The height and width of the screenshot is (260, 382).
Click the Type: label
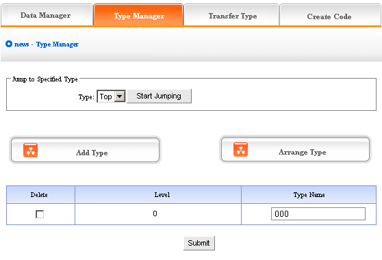(x=86, y=97)
